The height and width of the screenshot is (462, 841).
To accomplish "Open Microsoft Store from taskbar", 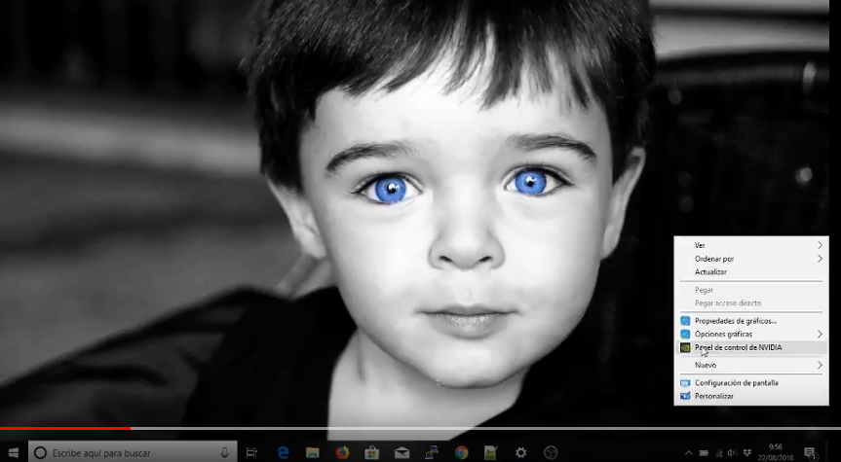I will [371, 452].
